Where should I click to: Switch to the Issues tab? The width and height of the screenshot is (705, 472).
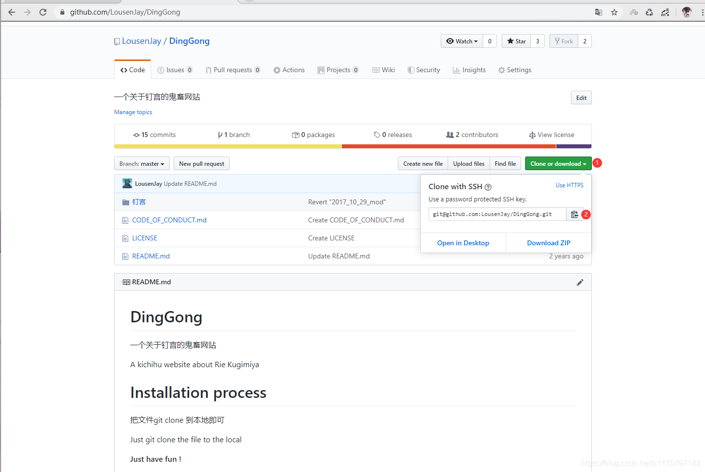click(x=175, y=70)
